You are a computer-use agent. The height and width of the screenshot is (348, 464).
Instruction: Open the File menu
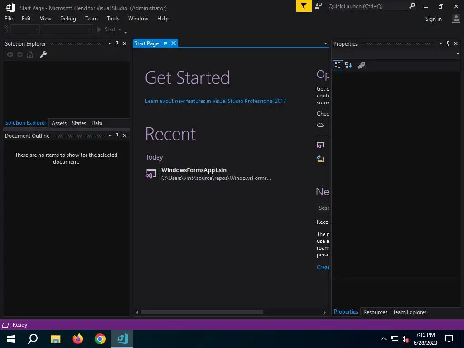[x=9, y=18]
